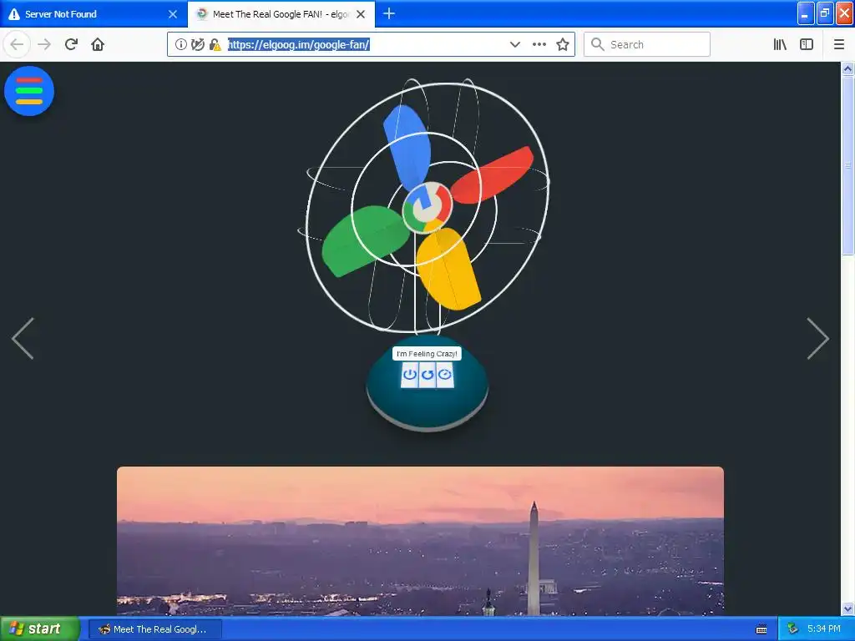Open page actions three-dot menu
Image resolution: width=855 pixels, height=641 pixels.
tap(539, 44)
